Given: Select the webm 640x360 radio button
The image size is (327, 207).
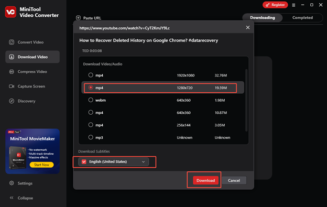Looking at the screenshot, I should (x=91, y=100).
